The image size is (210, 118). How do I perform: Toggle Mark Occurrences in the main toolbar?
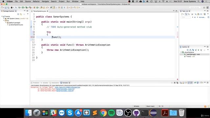pos(54,8)
